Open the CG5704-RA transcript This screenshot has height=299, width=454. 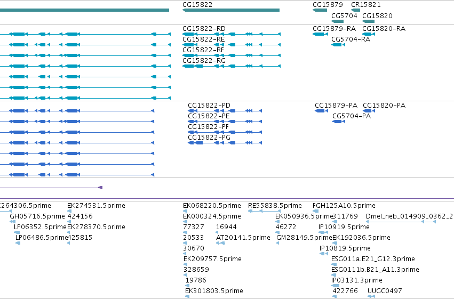coord(338,45)
